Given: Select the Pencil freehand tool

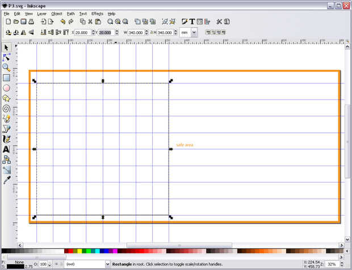Looking at the screenshot, I should click(x=6, y=119).
